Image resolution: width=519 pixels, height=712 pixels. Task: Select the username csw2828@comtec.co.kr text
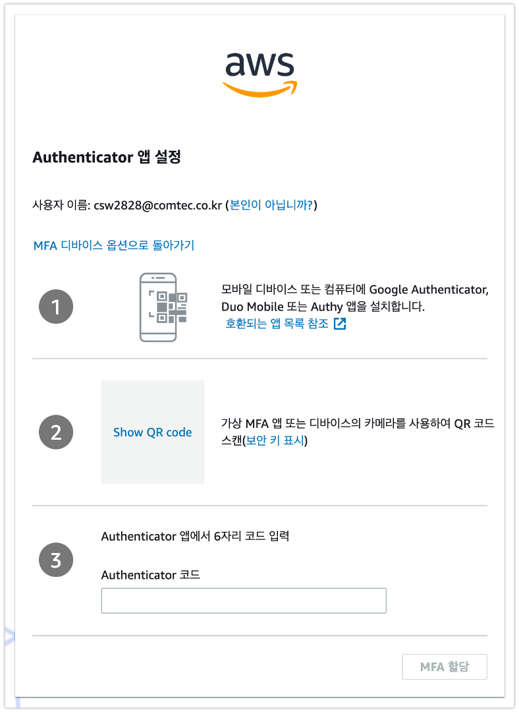tap(158, 206)
